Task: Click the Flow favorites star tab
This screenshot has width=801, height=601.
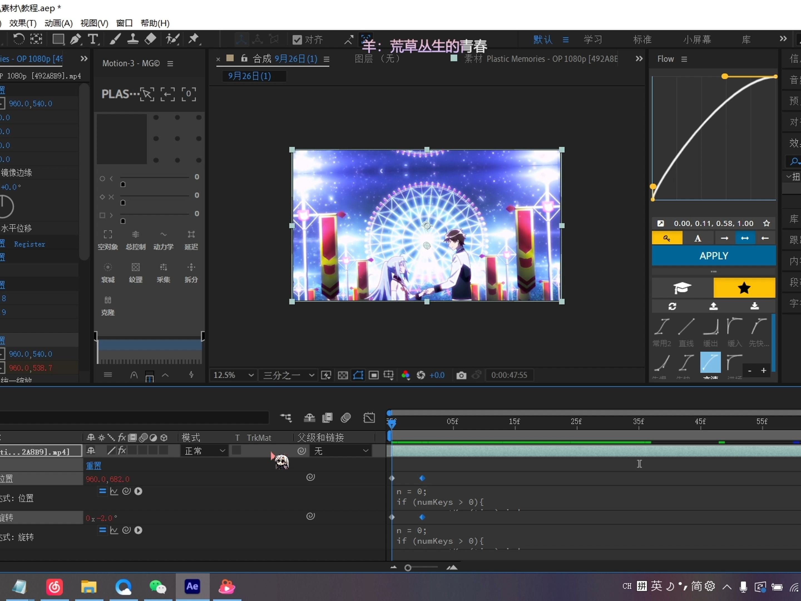Action: coord(744,288)
